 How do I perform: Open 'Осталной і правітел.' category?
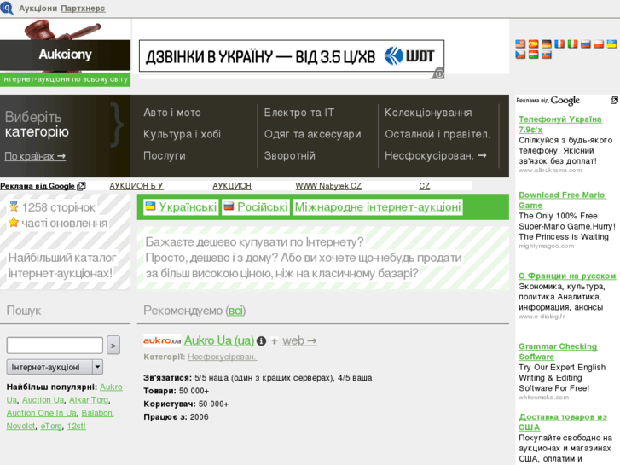pyautogui.click(x=437, y=134)
